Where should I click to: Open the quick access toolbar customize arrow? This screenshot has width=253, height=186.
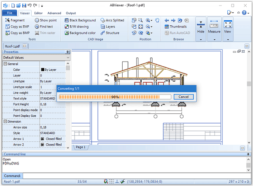coord(42,6)
